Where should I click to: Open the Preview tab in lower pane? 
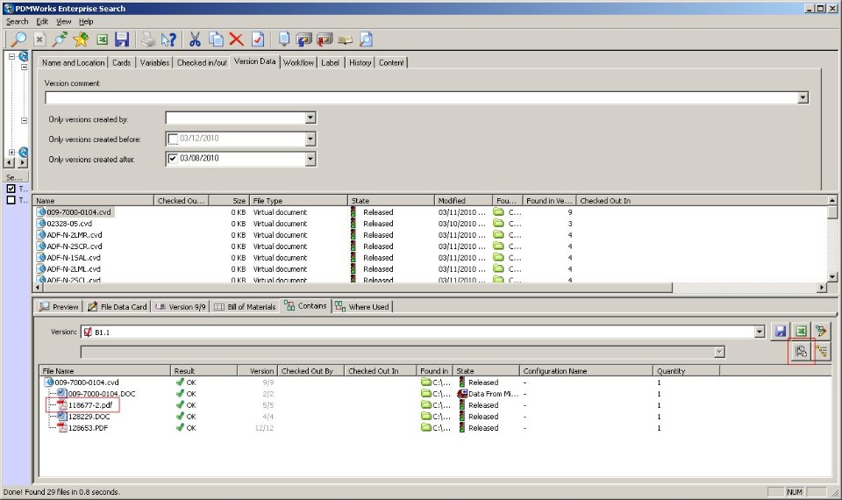59,307
